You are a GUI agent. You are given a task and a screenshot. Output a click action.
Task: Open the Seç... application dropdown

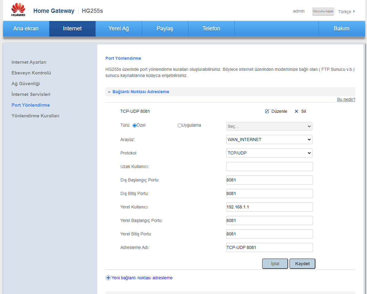[x=269, y=126]
